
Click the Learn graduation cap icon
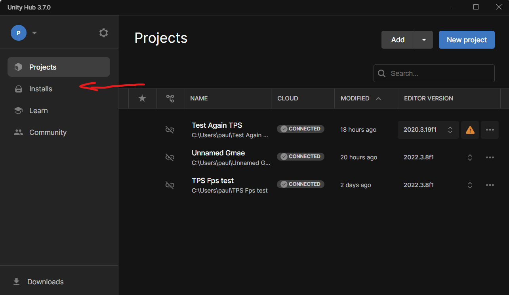click(x=18, y=111)
